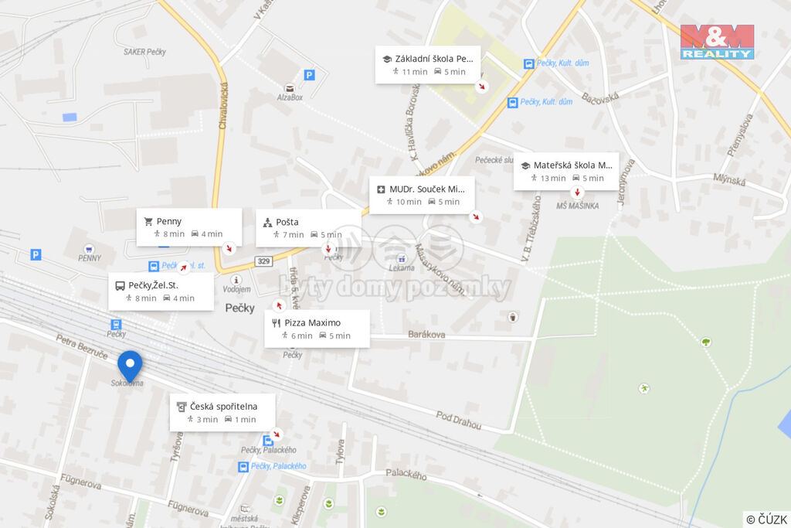This screenshot has width=791, height=528.
Task: Click the red arrow marker below Pošta
Action: (x=328, y=248)
